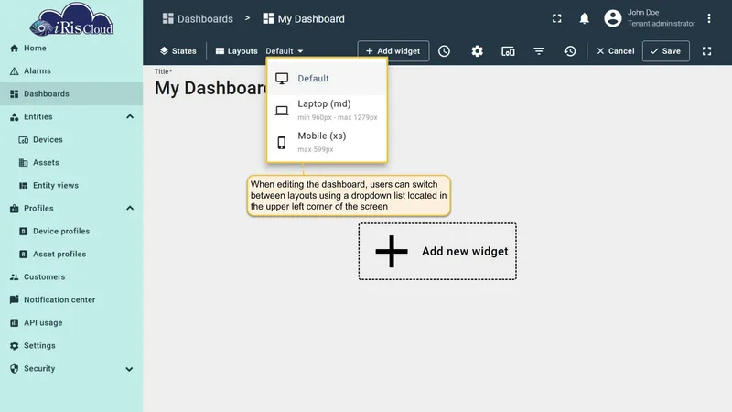Open Asset profiles in sidebar
This screenshot has width=732, height=412.
pyautogui.click(x=71, y=255)
